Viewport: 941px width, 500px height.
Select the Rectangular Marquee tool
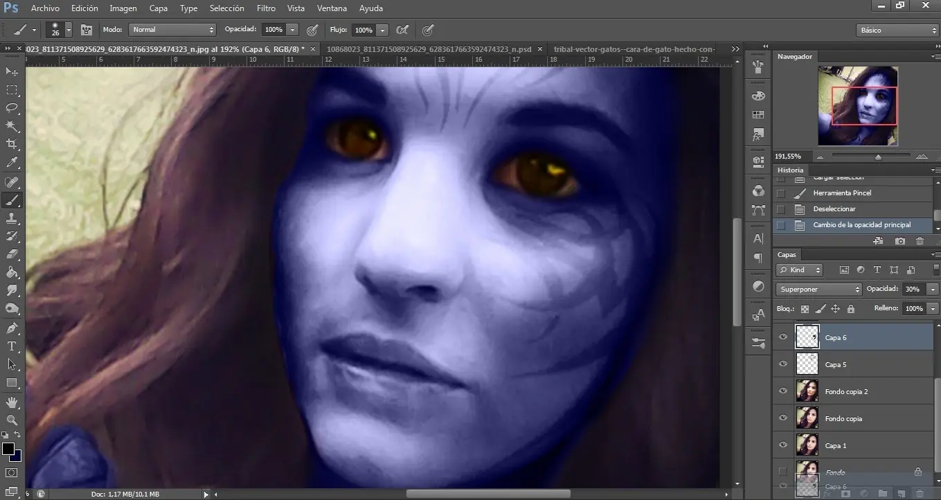tap(12, 90)
